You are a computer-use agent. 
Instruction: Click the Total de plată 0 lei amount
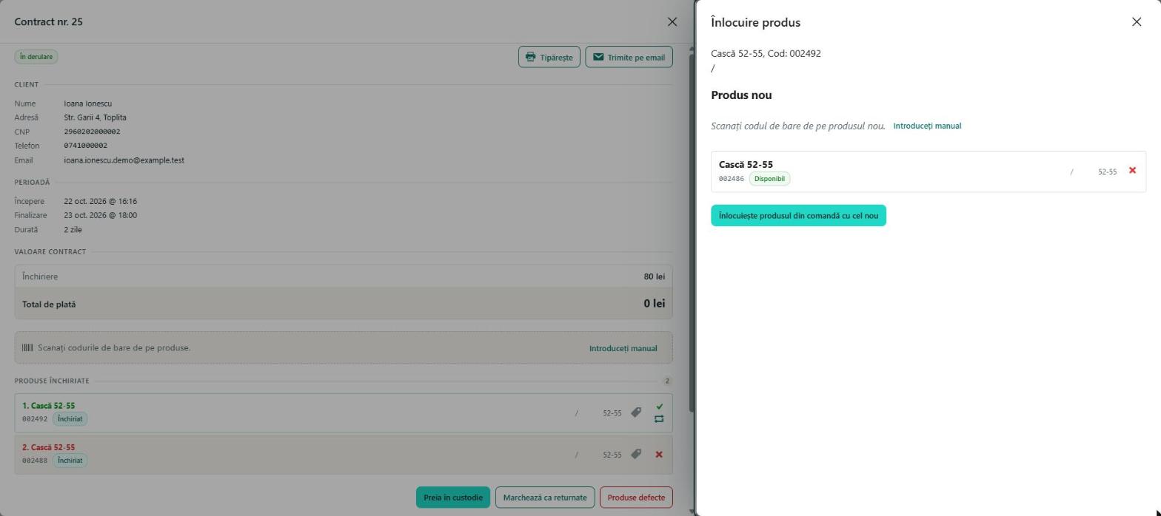tap(654, 304)
